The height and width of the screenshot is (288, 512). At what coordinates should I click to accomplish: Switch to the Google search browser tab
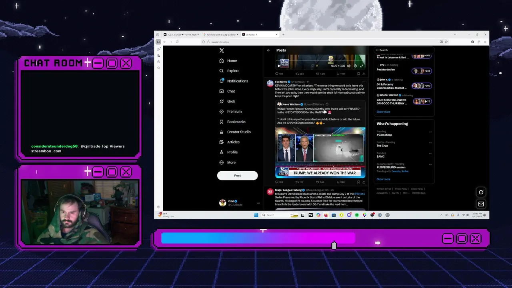coord(221,35)
